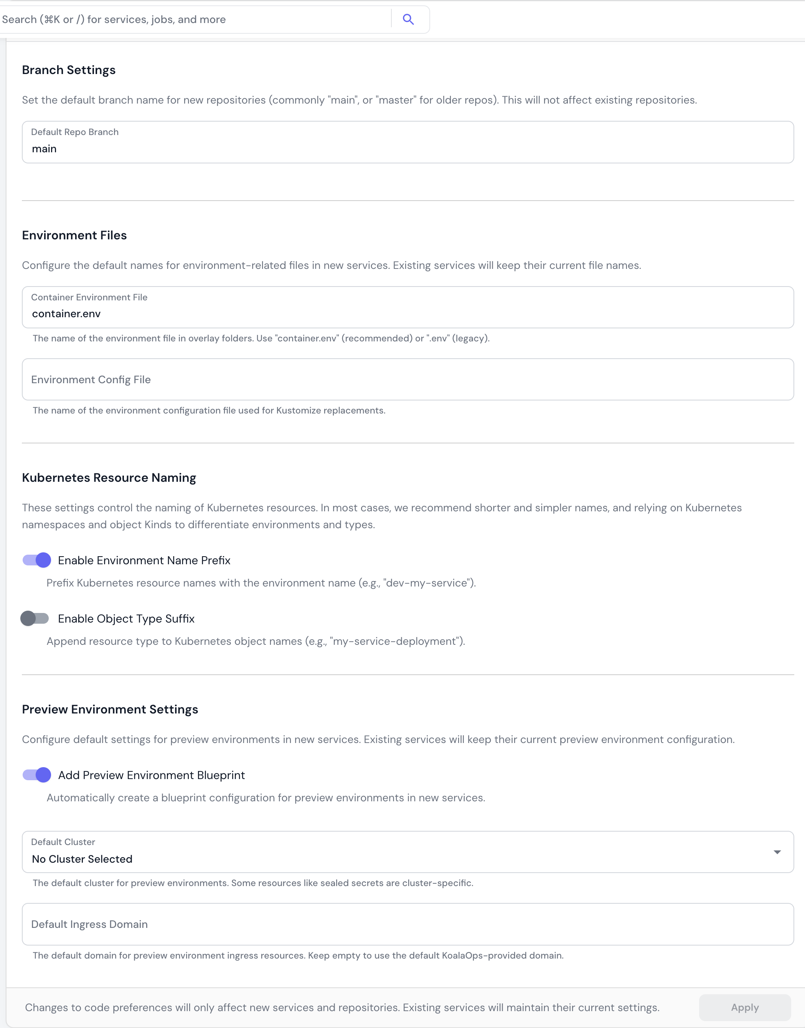Image resolution: width=805 pixels, height=1028 pixels.
Task: Click the container.env value text
Action: pyautogui.click(x=66, y=313)
